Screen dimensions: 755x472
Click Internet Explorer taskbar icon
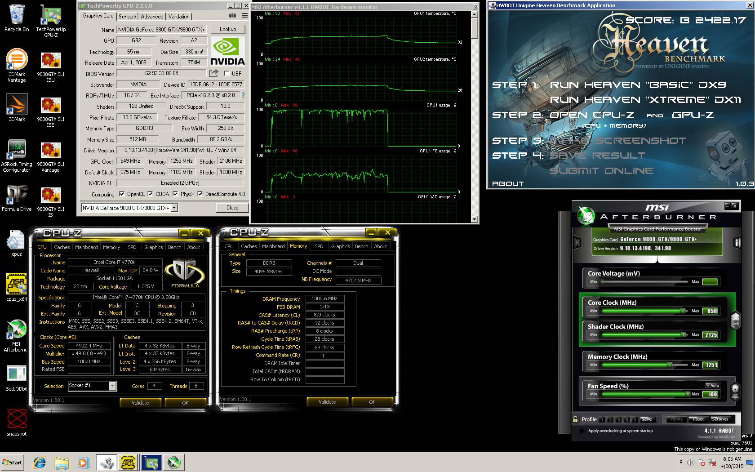point(40,463)
